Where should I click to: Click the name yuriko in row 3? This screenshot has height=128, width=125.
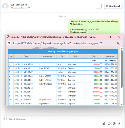[60, 72]
